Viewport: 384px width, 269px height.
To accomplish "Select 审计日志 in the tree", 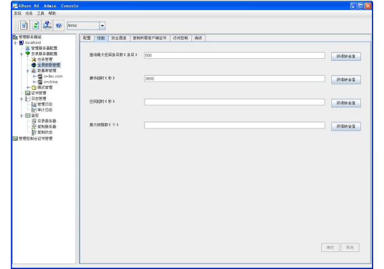I will 42,109.
